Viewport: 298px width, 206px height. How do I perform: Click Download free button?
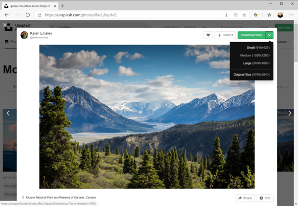click(x=251, y=35)
